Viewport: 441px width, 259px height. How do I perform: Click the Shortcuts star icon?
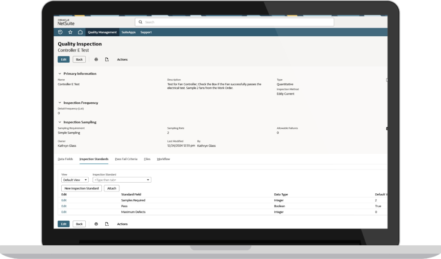tap(70, 32)
